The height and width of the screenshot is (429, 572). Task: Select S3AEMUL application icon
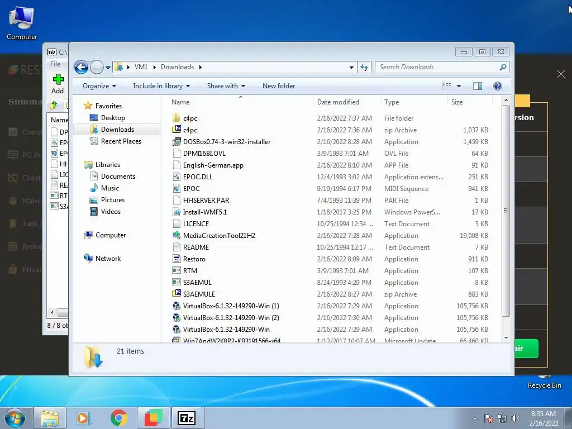click(x=176, y=282)
